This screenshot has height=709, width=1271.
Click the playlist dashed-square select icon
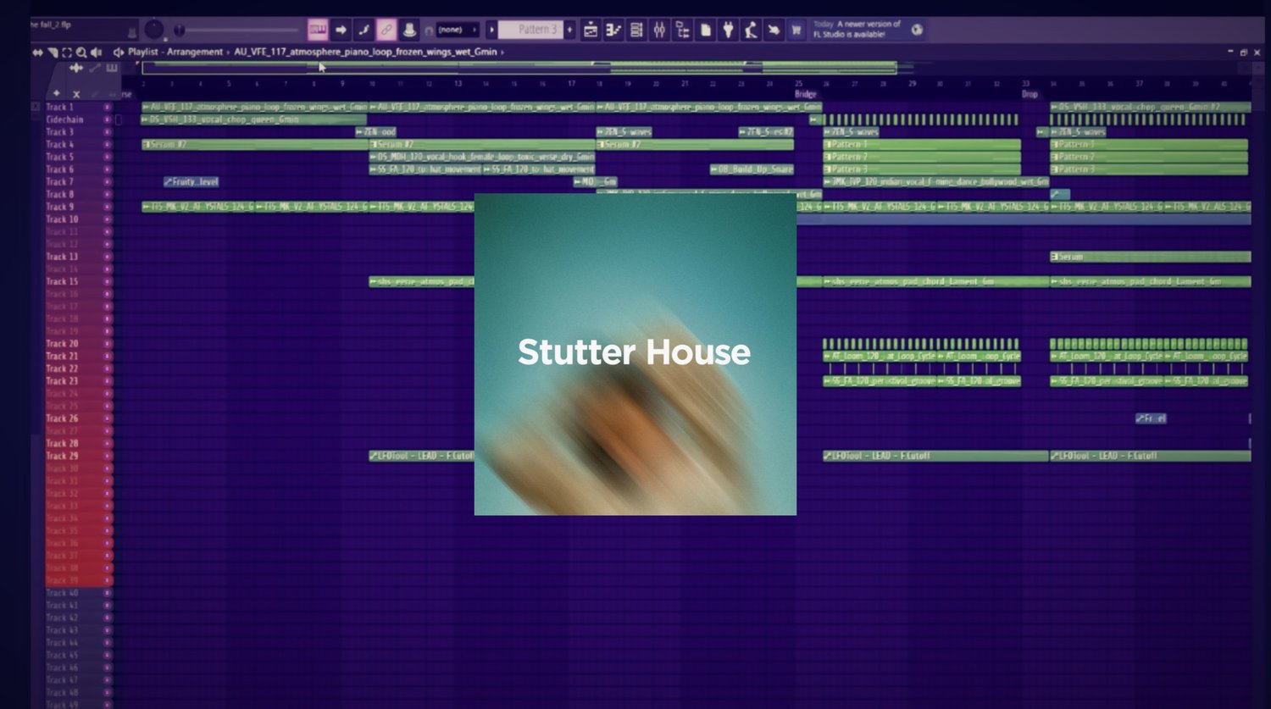(x=67, y=52)
